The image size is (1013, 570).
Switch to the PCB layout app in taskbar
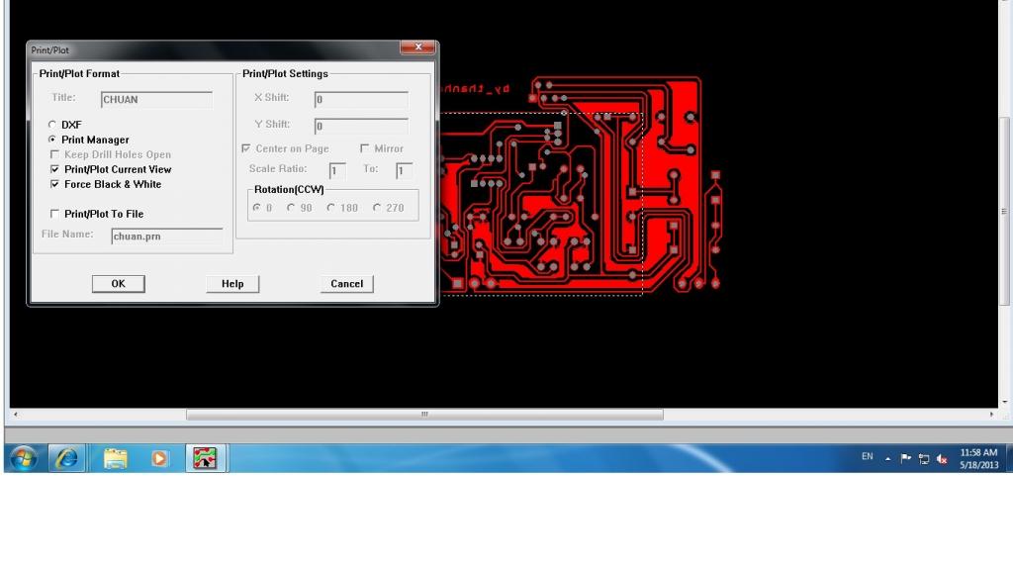[206, 458]
